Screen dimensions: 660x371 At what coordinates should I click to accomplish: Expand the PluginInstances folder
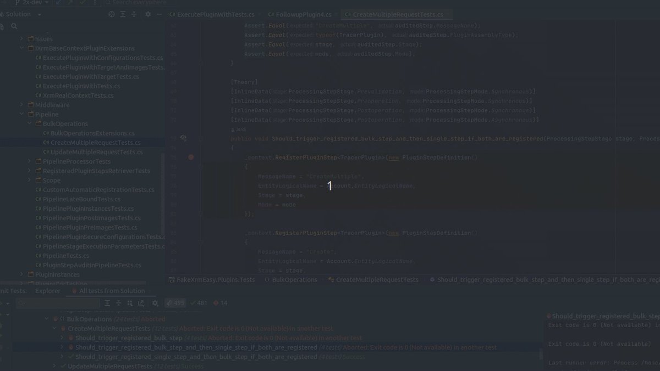click(x=22, y=274)
